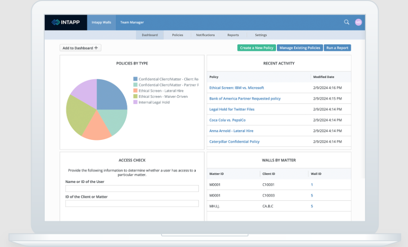Click the Modified Date column header

point(324,77)
